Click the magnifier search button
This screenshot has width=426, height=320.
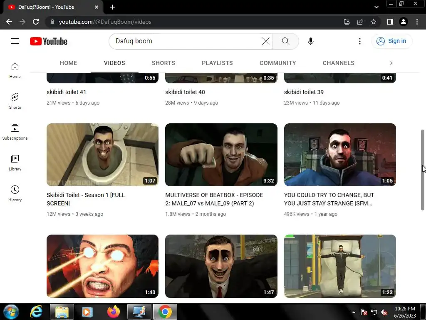[x=285, y=41]
